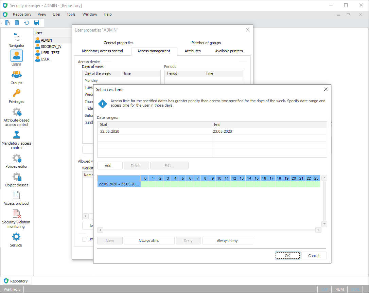Open the Object classes section
Screen dimensions: 369x293
(16, 180)
